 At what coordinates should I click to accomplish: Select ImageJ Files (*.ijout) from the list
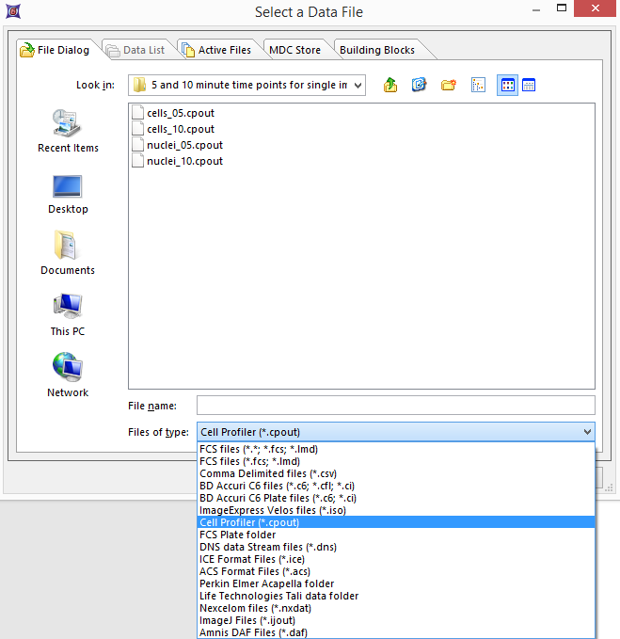[248, 620]
